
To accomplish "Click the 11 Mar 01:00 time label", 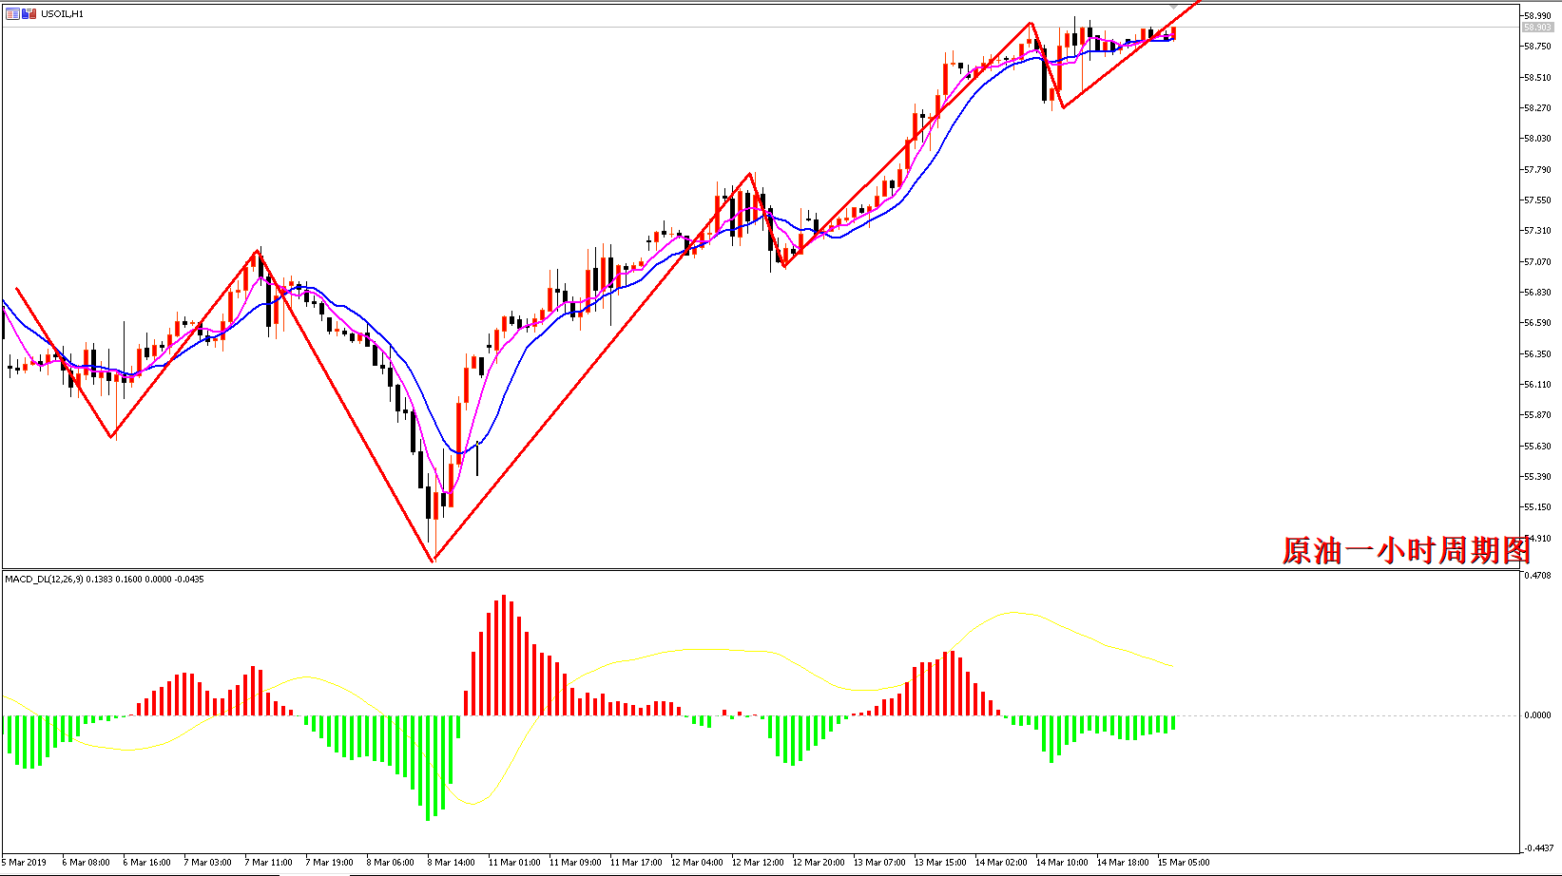I will pos(513,863).
